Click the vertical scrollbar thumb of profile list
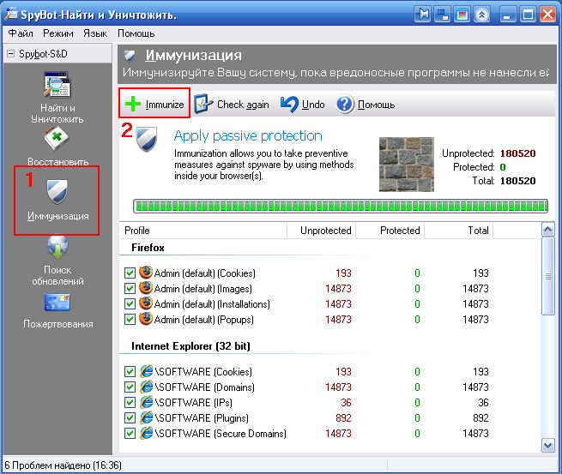 click(x=548, y=276)
